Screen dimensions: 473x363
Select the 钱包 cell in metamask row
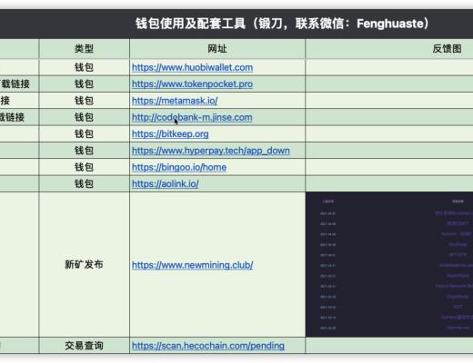[x=84, y=101]
